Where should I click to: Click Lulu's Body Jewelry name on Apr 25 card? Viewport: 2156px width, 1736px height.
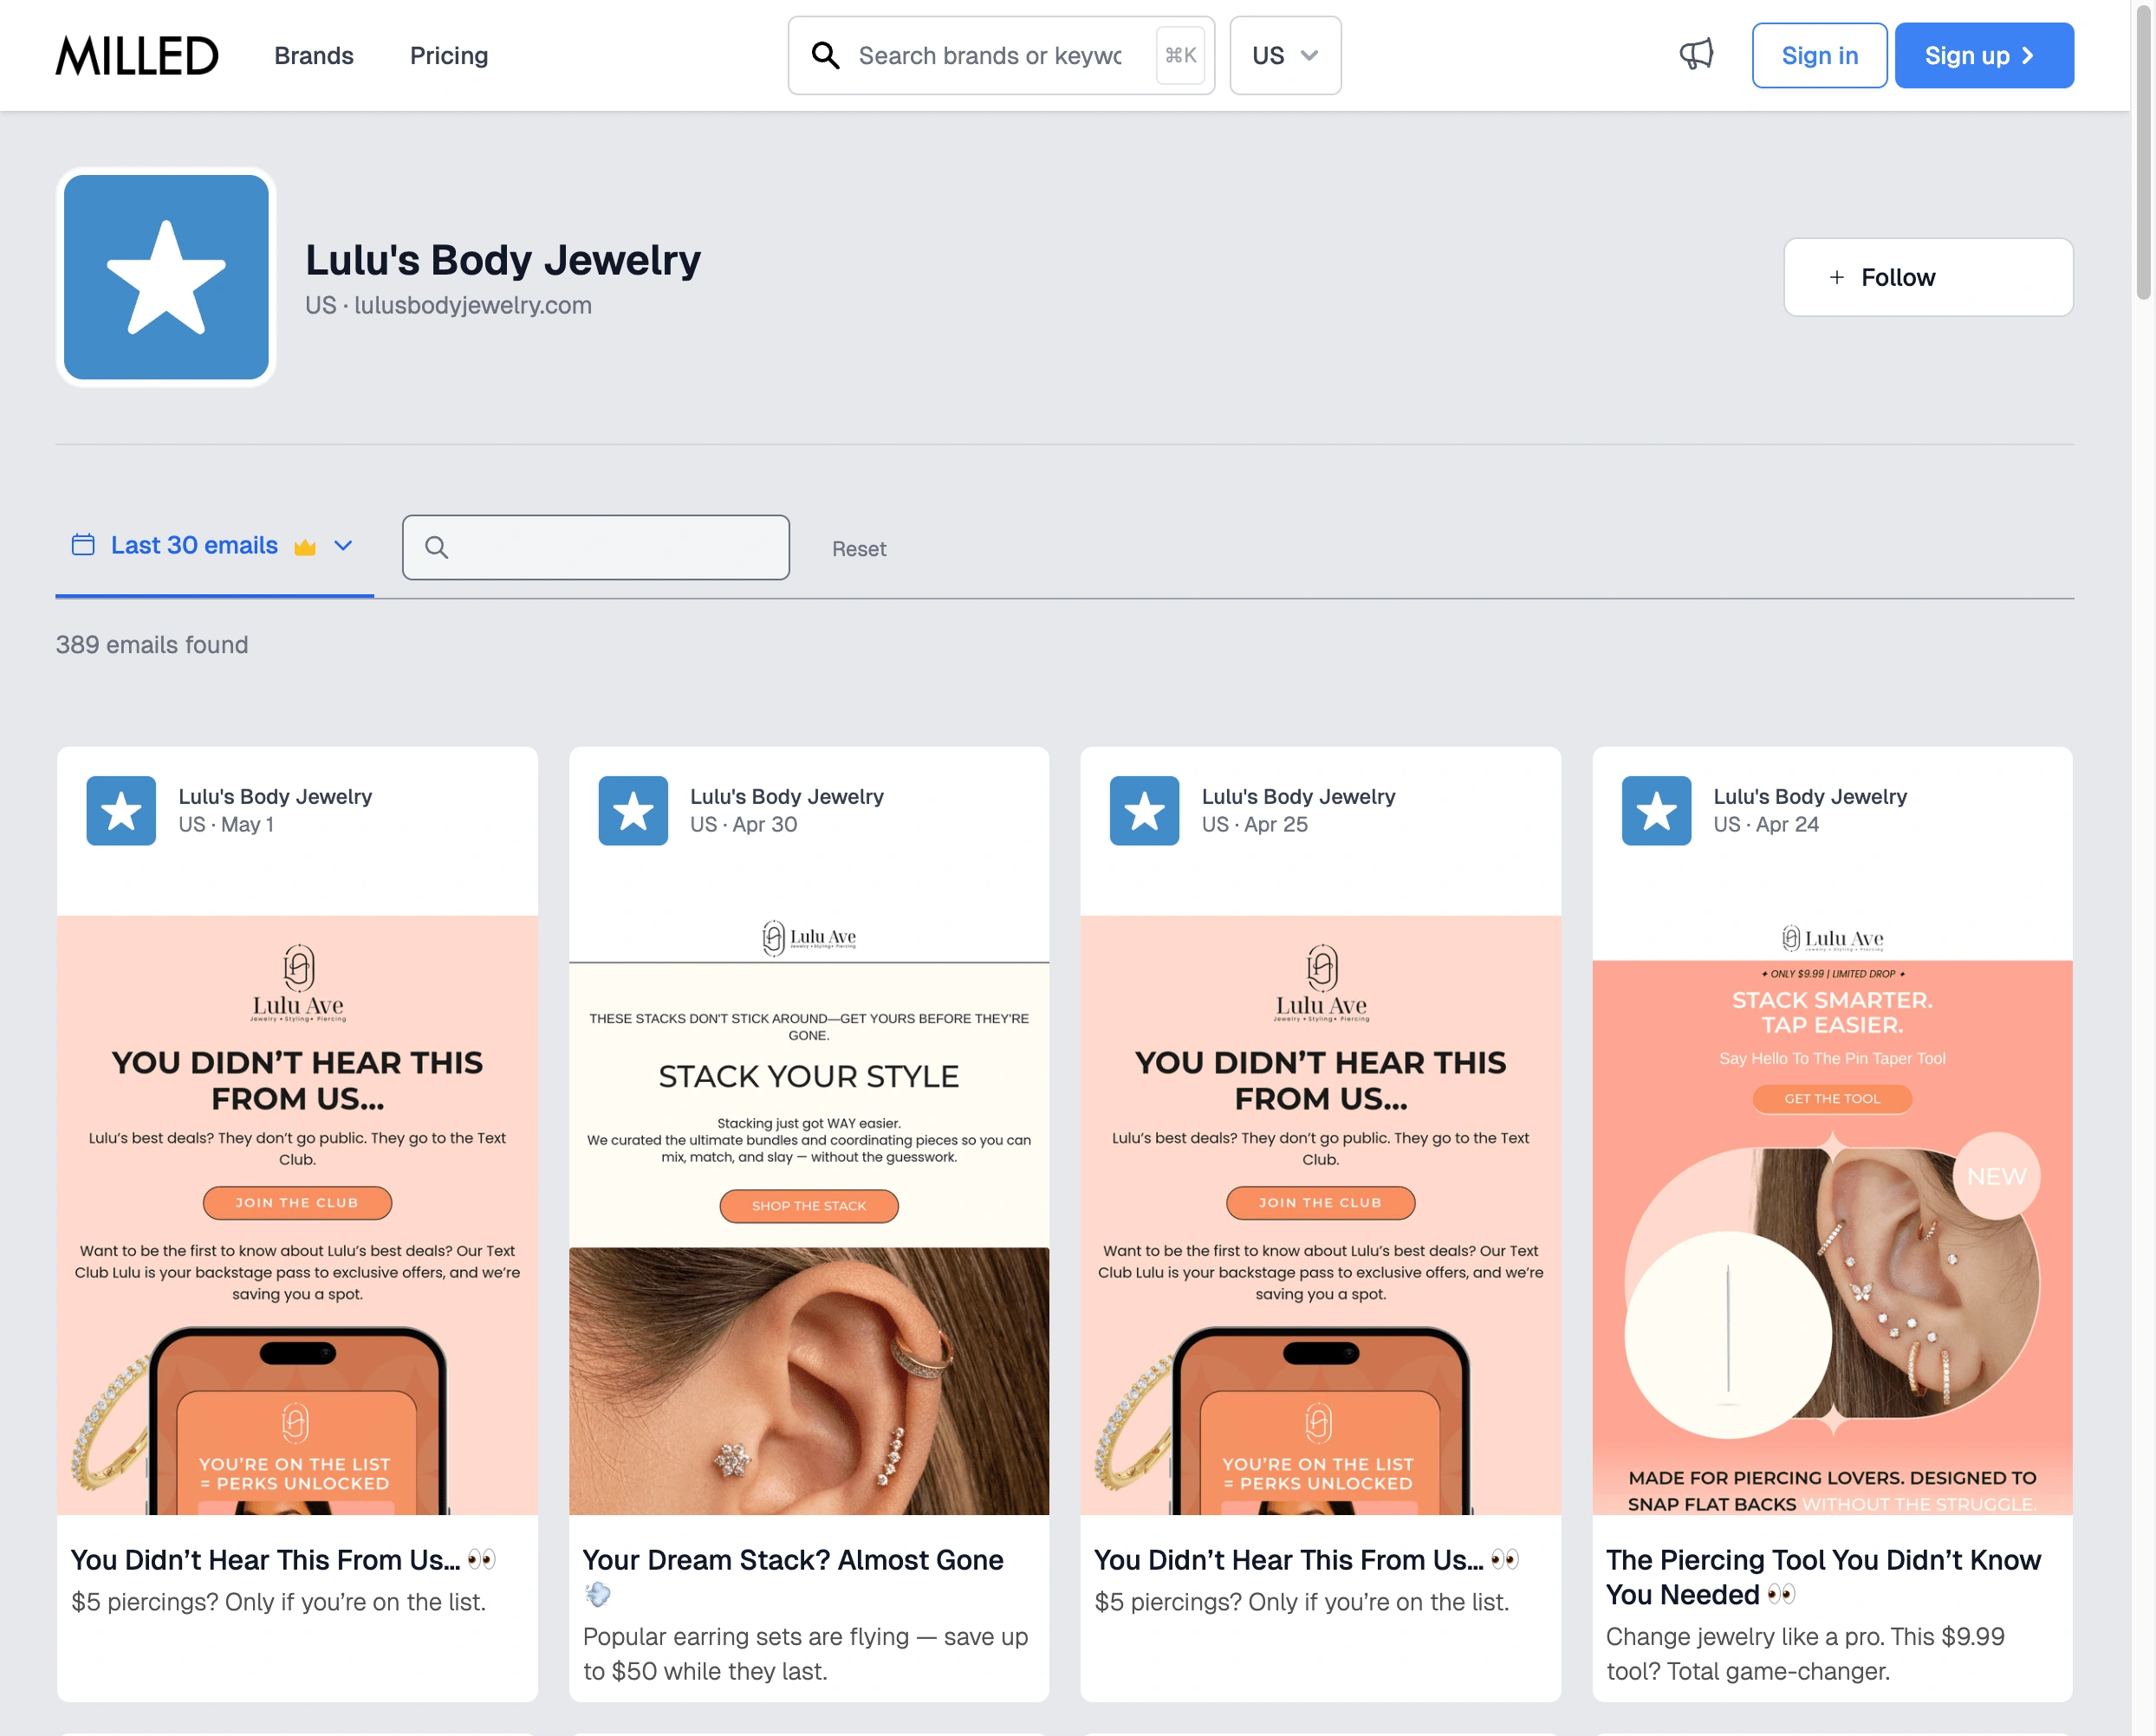(x=1297, y=797)
